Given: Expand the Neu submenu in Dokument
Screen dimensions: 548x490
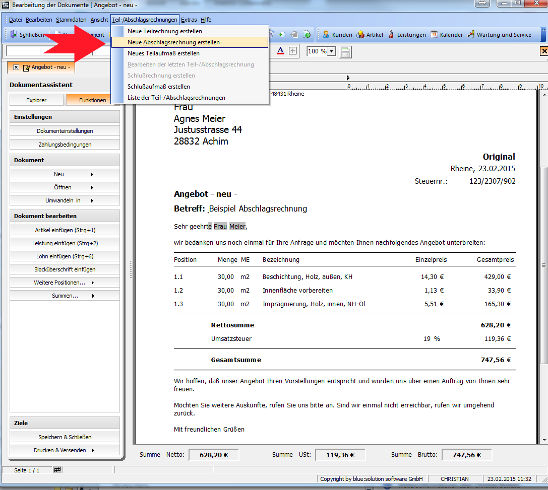Looking at the screenshot, I should pyautogui.click(x=65, y=174).
